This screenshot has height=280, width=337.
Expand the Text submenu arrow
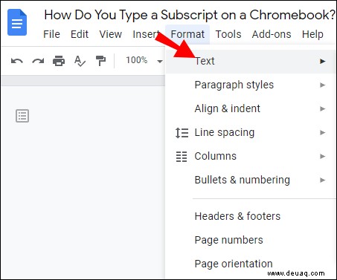[322, 61]
